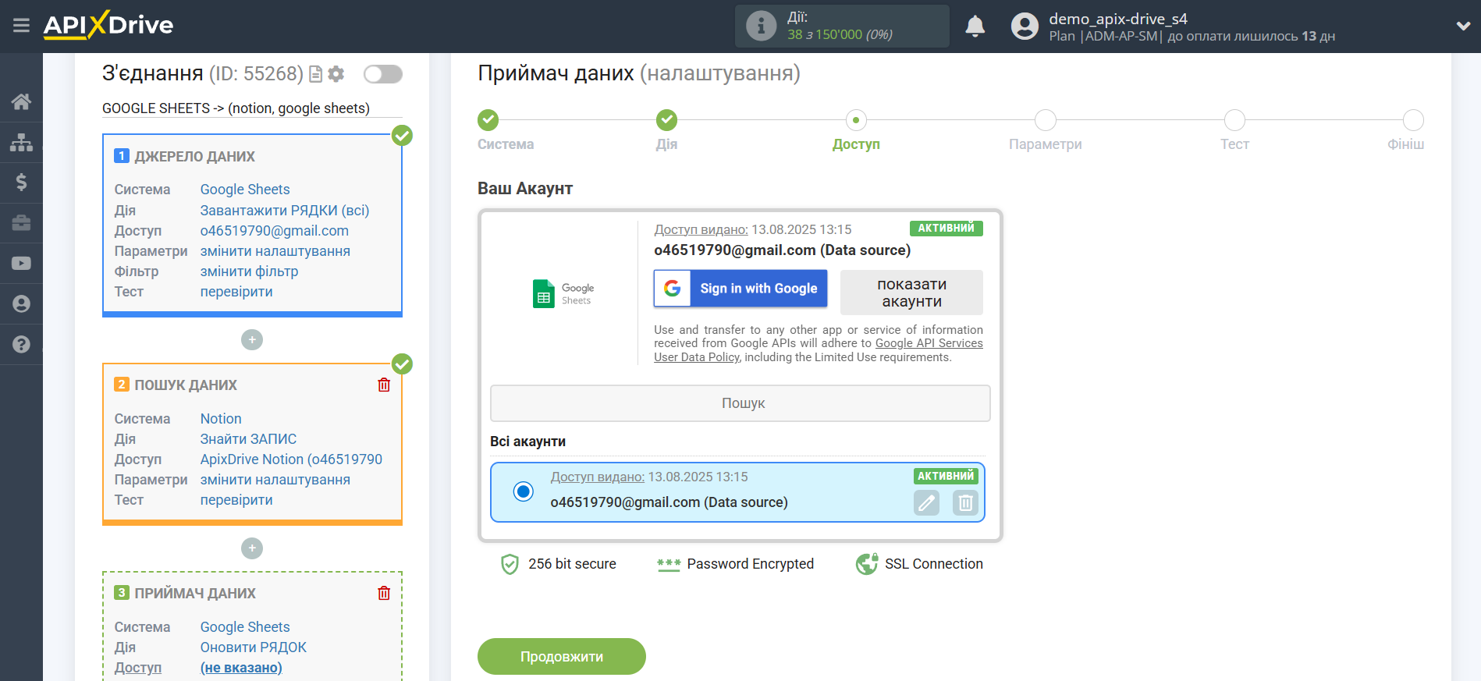Click the Notion system link
The width and height of the screenshot is (1481, 681).
click(221, 419)
